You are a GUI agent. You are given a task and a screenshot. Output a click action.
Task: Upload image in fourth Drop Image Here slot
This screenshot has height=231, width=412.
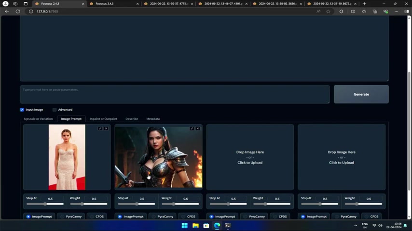(x=341, y=157)
